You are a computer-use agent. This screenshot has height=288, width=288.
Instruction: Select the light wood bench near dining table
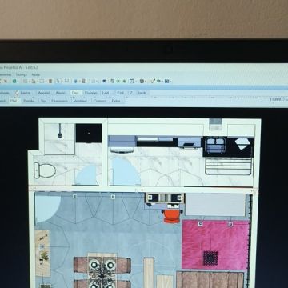click(149, 272)
